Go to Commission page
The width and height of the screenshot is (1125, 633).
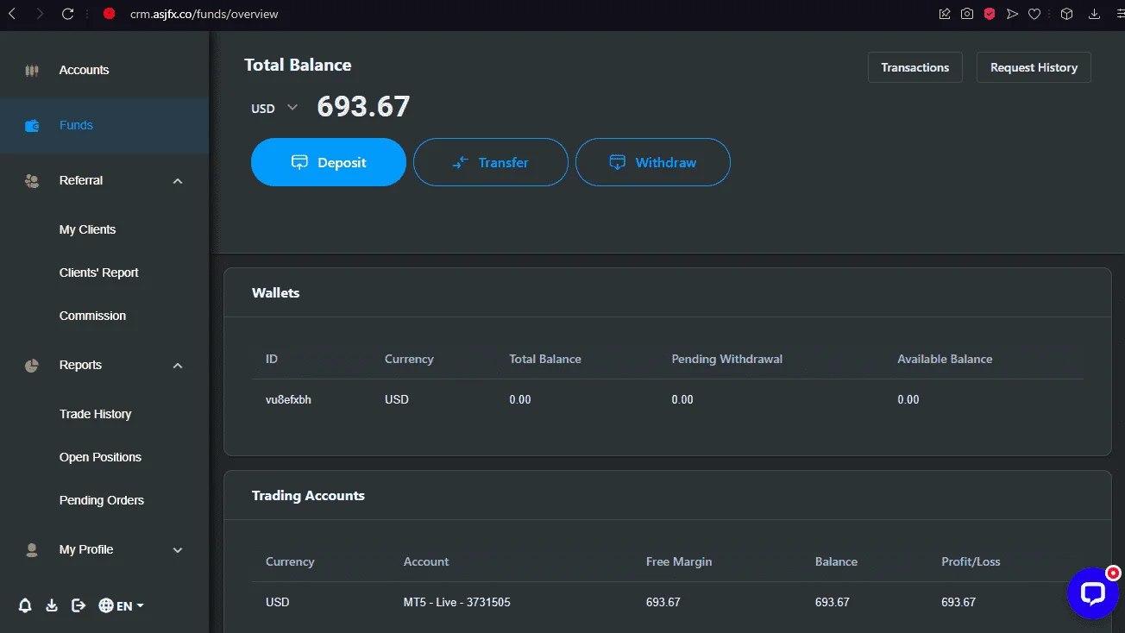tap(92, 316)
